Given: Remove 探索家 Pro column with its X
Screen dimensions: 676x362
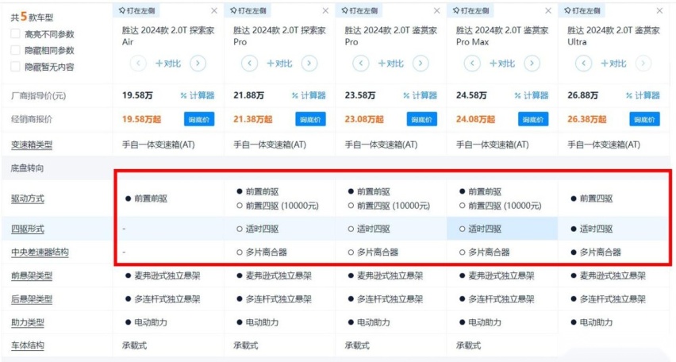Looking at the screenshot, I should coord(325,10).
